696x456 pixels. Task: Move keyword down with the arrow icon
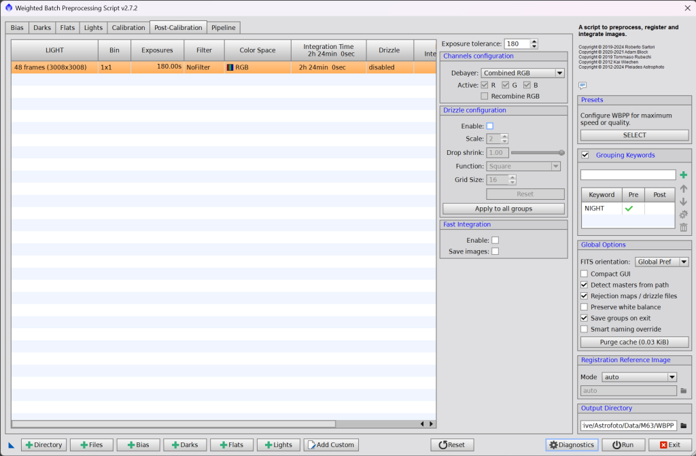tap(683, 201)
